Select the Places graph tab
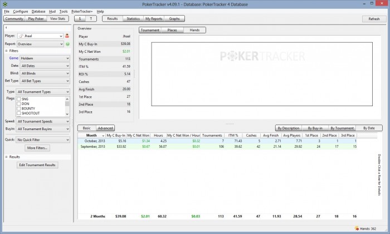 tap(172, 30)
